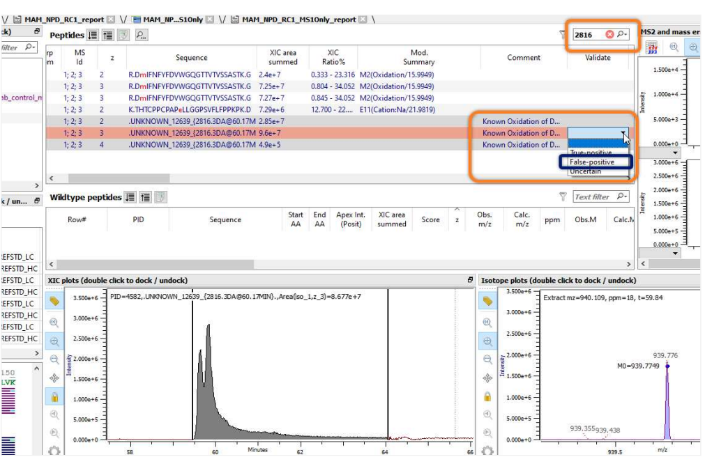Viewport: 705px width, 466px height.
Task: Select XIC plot pan move tool
Action: pyautogui.click(x=54, y=378)
